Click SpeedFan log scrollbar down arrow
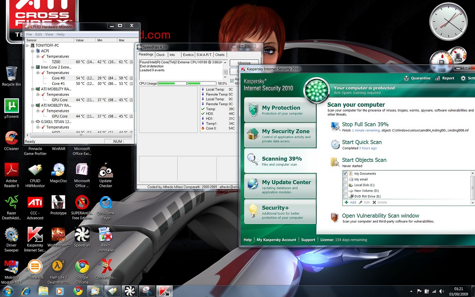This screenshot has width=475, height=297. [x=225, y=77]
